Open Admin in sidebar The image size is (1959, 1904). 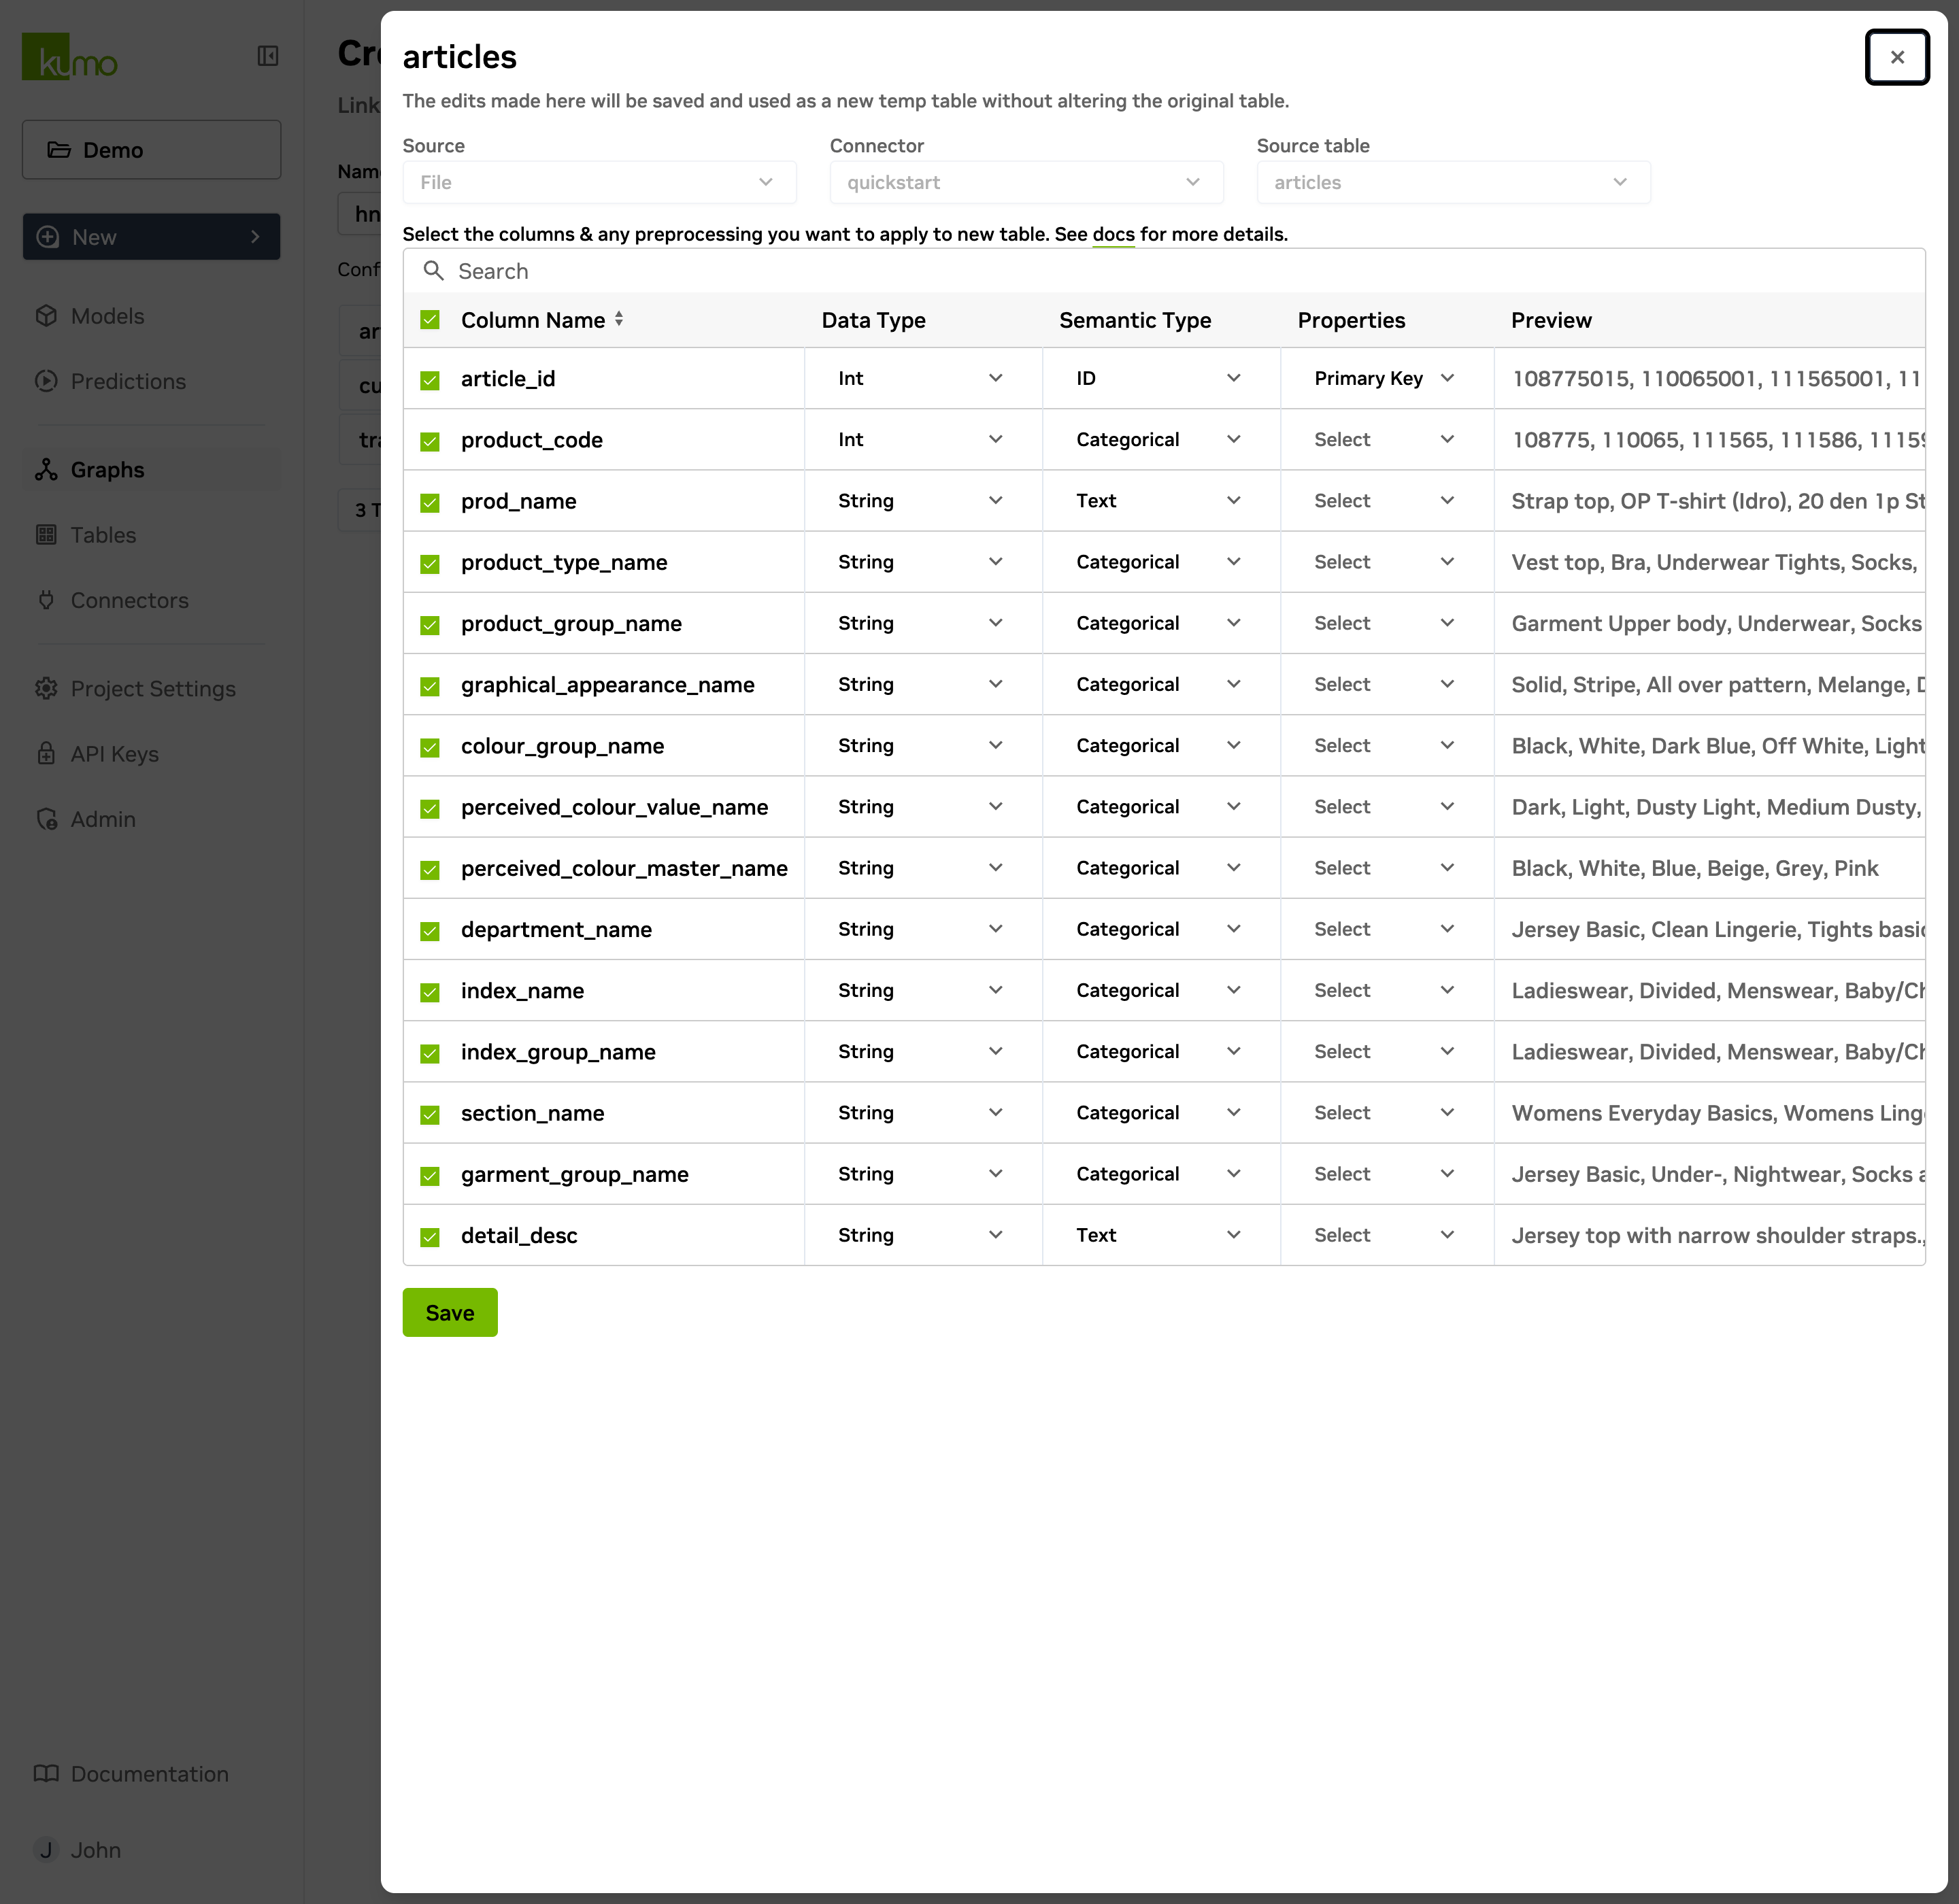tap(151, 819)
